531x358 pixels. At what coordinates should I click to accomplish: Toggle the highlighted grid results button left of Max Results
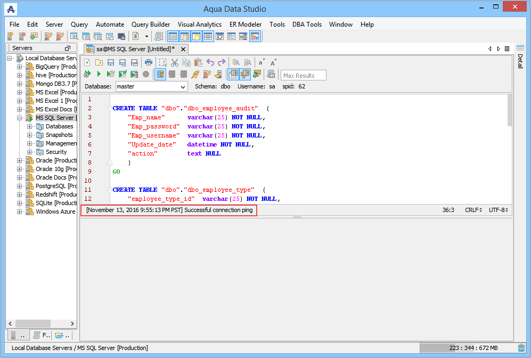[233, 74]
